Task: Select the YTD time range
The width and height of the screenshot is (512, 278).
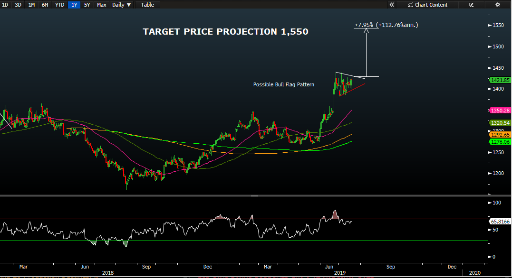Action: pyautogui.click(x=59, y=5)
